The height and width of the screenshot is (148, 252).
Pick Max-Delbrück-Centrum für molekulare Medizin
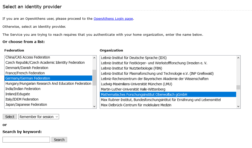pyautogui.click(x=136, y=105)
